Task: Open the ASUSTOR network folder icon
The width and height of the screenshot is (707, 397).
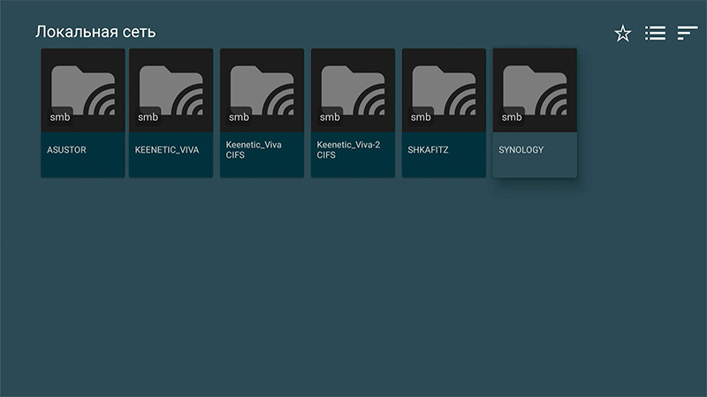Action: [x=83, y=90]
